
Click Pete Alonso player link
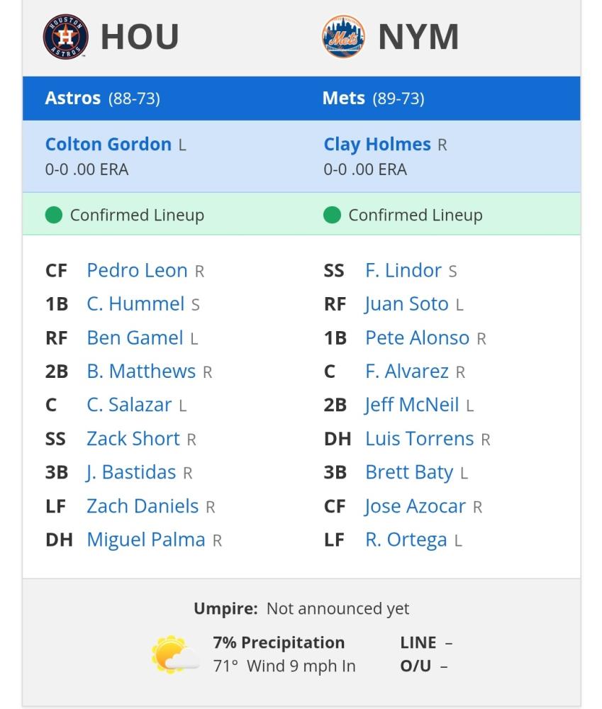coord(418,337)
